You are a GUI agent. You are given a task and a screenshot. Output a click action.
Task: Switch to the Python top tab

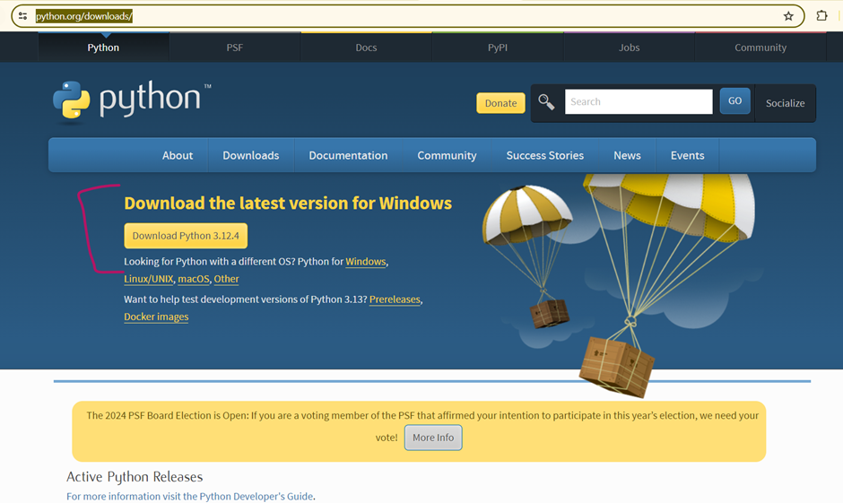coord(103,48)
